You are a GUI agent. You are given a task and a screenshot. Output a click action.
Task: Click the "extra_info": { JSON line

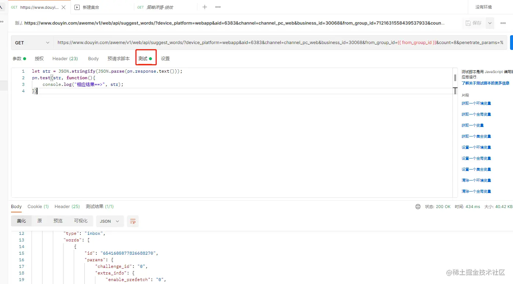[115, 273]
